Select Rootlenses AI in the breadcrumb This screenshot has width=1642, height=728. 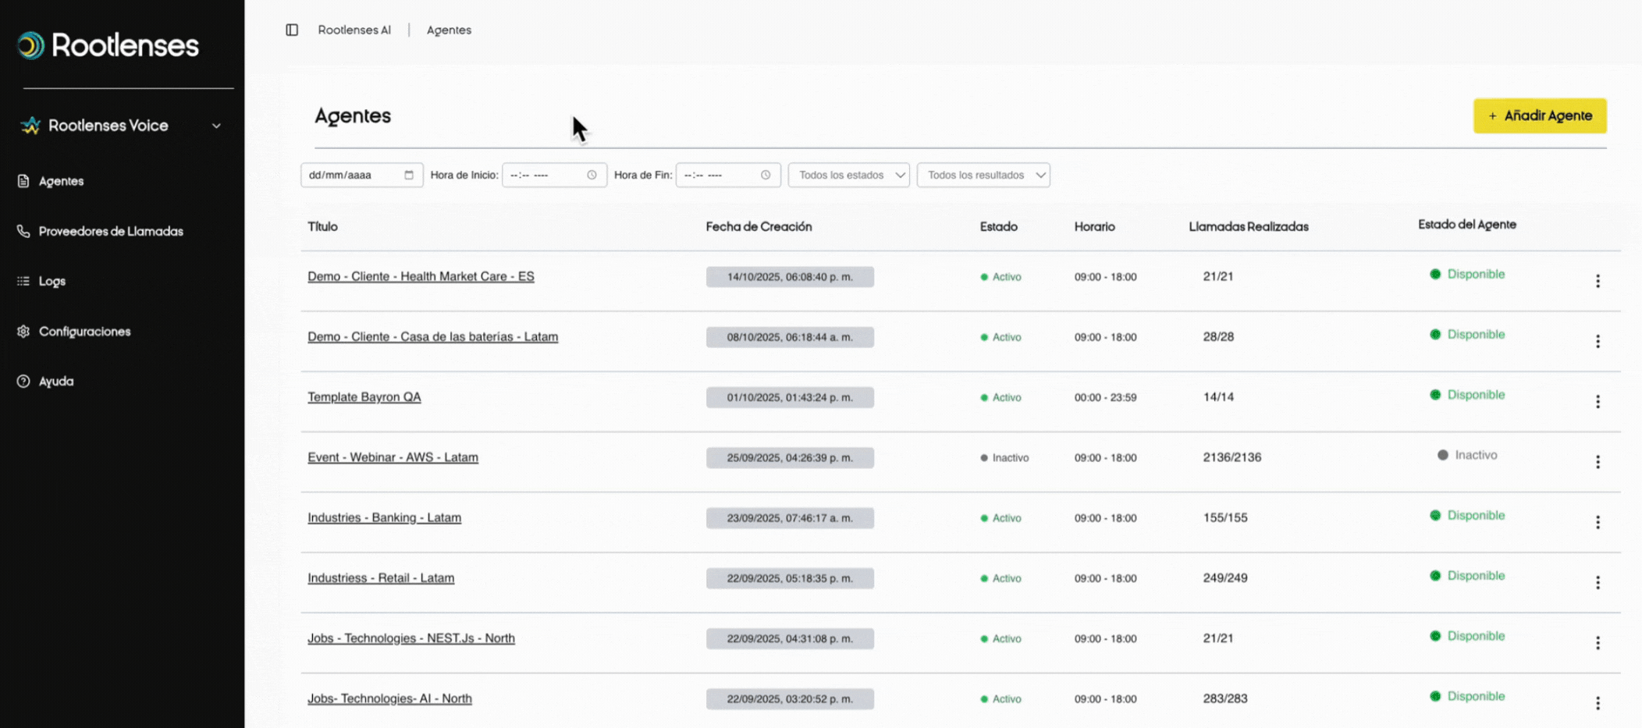click(x=354, y=30)
